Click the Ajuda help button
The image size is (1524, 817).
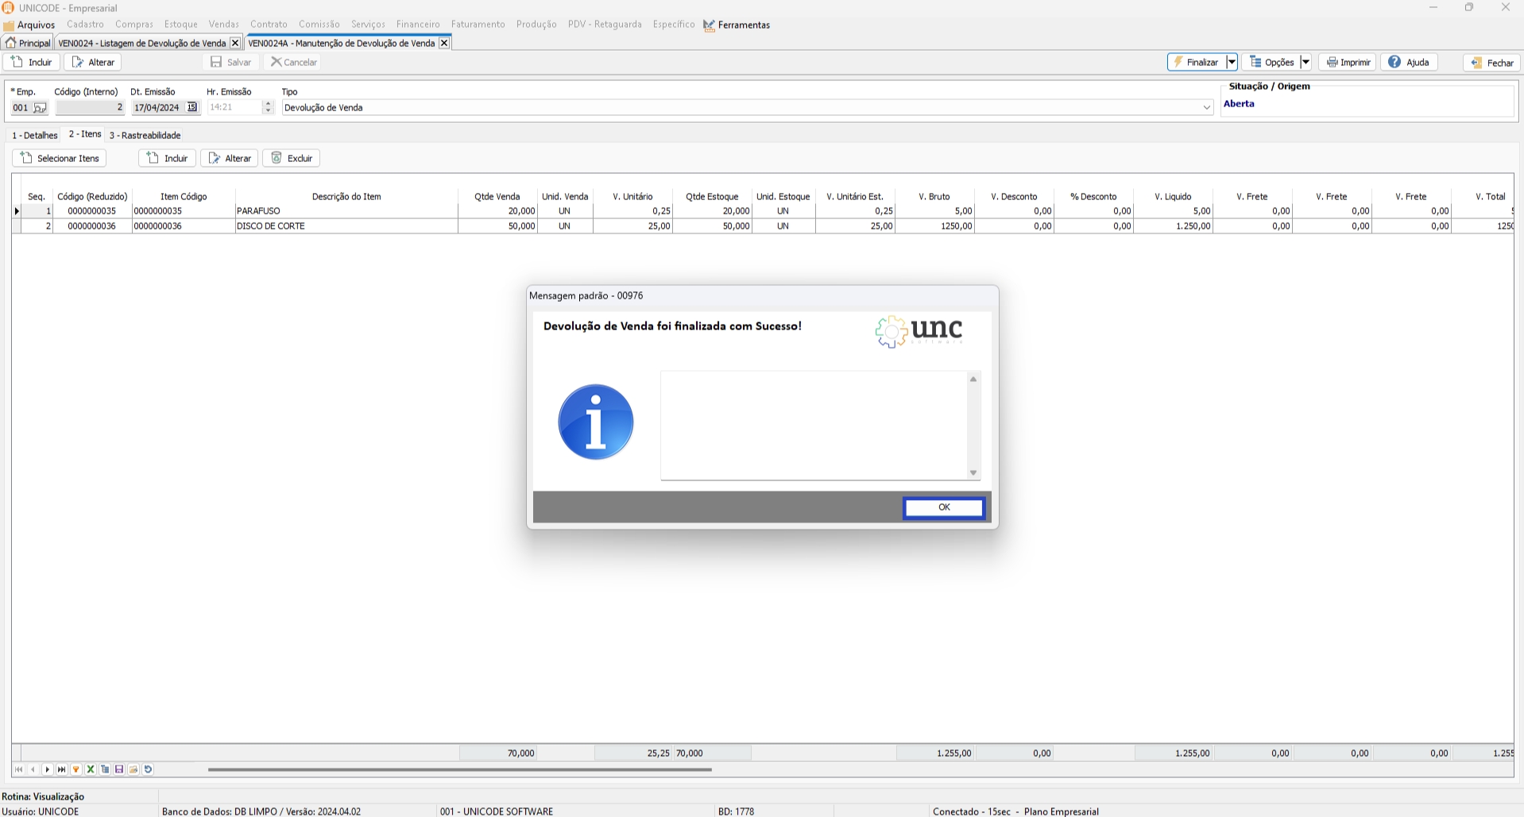[1409, 62]
